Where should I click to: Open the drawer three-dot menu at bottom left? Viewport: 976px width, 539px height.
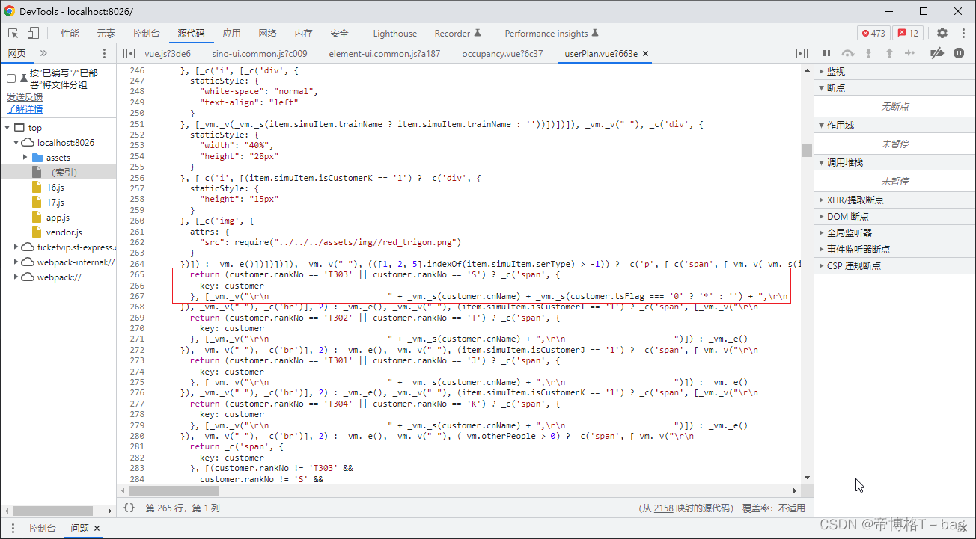tap(13, 528)
